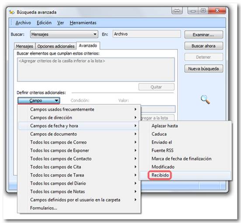The height and width of the screenshot is (223, 241).
Task: Open the Archivo menu
Action: tap(23, 23)
